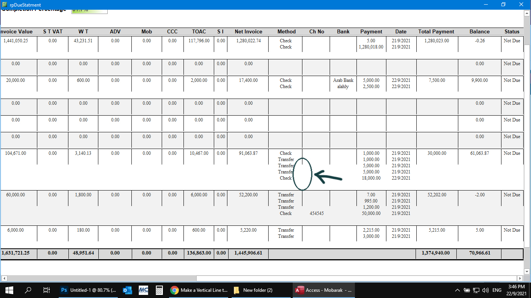Select balance value 9,900.00
Viewport: 531px width, 298px height.
[x=479, y=80]
